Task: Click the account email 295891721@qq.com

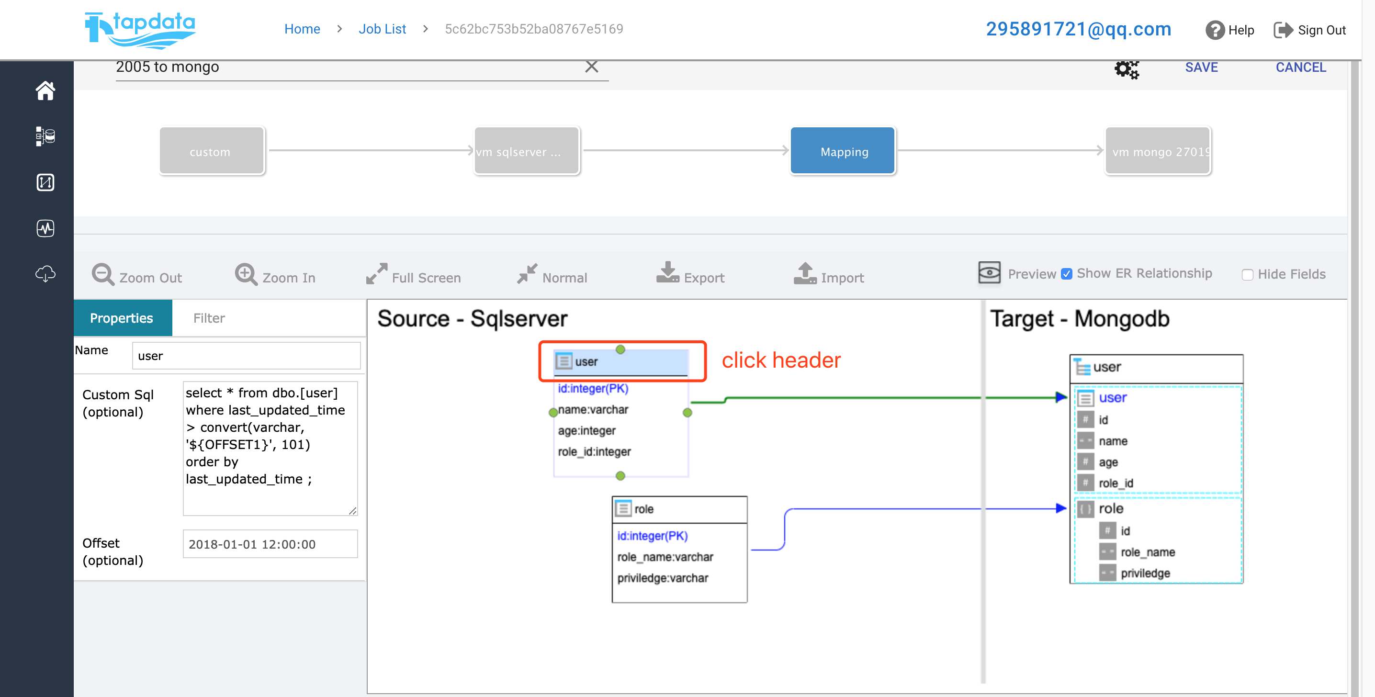Action: tap(1079, 29)
